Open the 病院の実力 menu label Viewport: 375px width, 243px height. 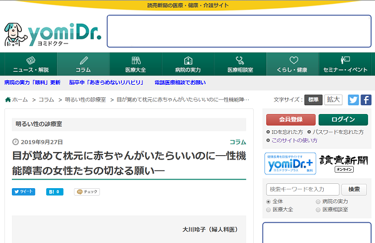coord(188,70)
